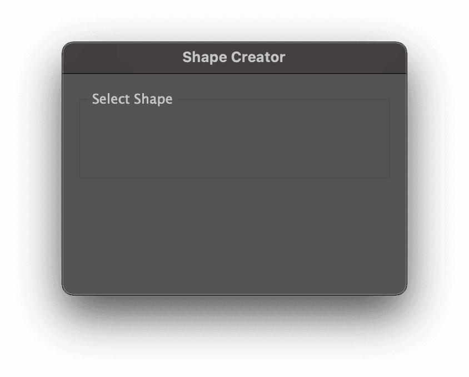Click empty title bar area left of title
The height and width of the screenshot is (377, 469).
[119, 58]
